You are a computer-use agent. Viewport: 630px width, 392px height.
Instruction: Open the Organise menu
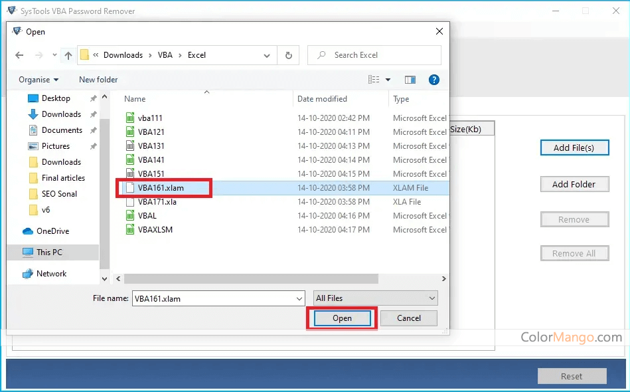[39, 80]
